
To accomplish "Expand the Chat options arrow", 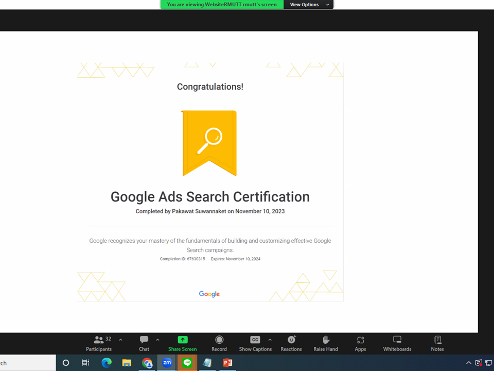I will pos(157,340).
